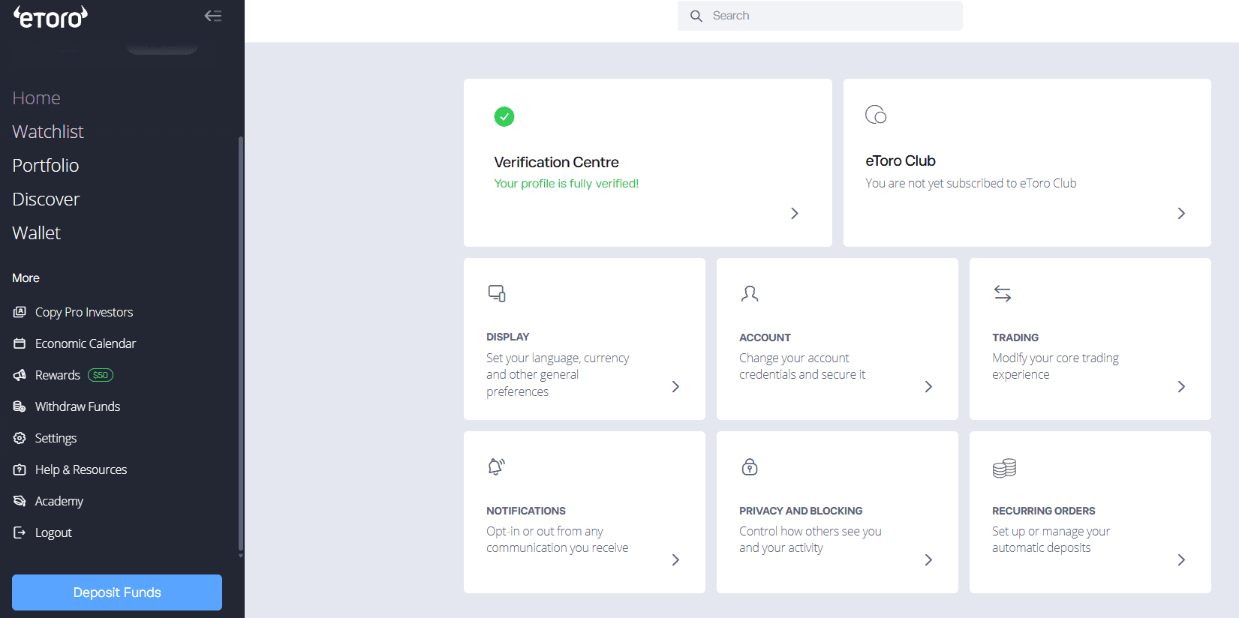Expand eToro Club card using chevron
The height and width of the screenshot is (618, 1239).
[1181, 214]
